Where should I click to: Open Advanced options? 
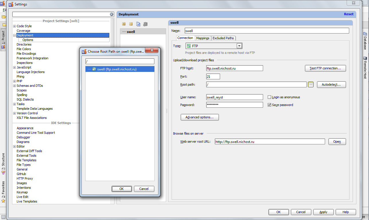pos(200,117)
